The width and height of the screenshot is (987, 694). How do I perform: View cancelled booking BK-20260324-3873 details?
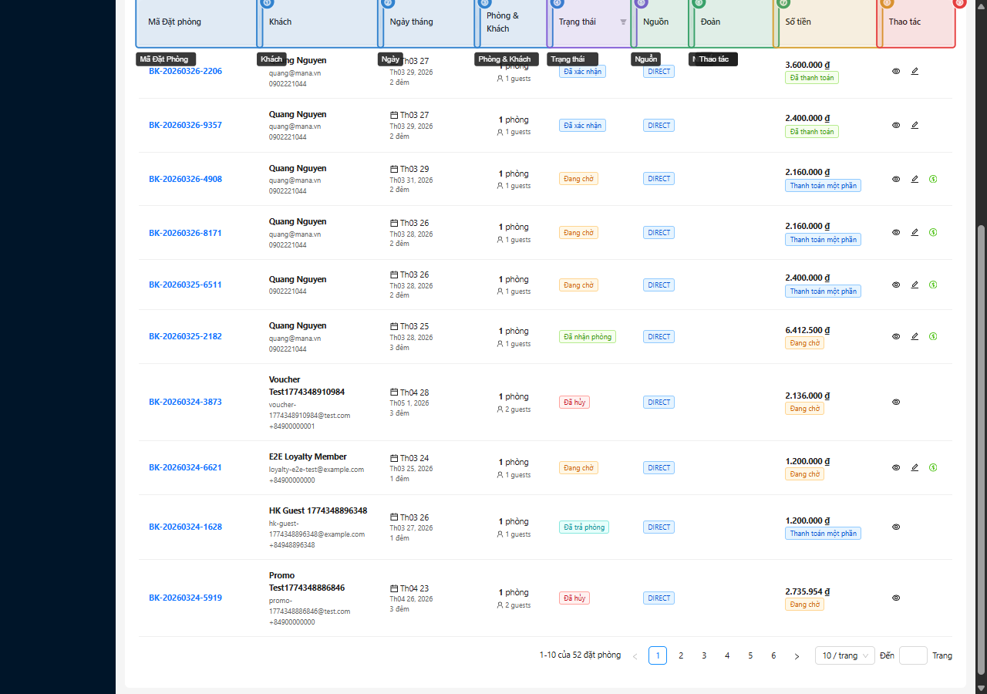tap(896, 402)
